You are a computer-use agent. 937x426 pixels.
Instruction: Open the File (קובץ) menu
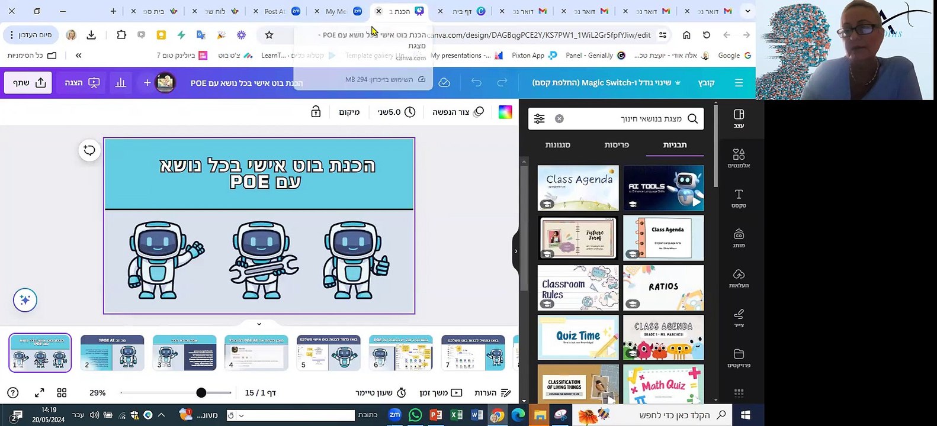[x=706, y=83]
